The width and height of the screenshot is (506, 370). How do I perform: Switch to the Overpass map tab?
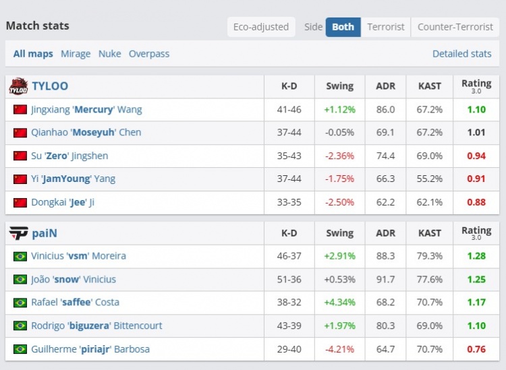coord(149,54)
